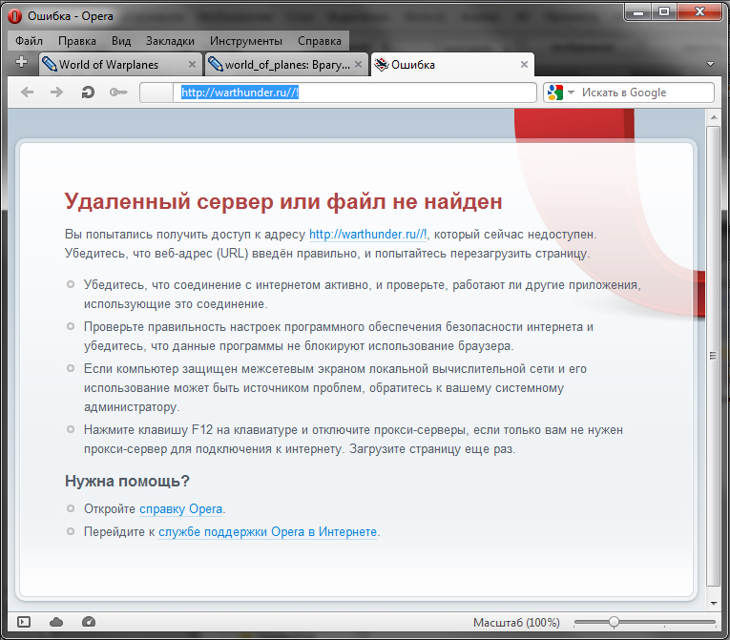The width and height of the screenshot is (730, 640).
Task: Open the справку Opera link
Action: [181, 509]
